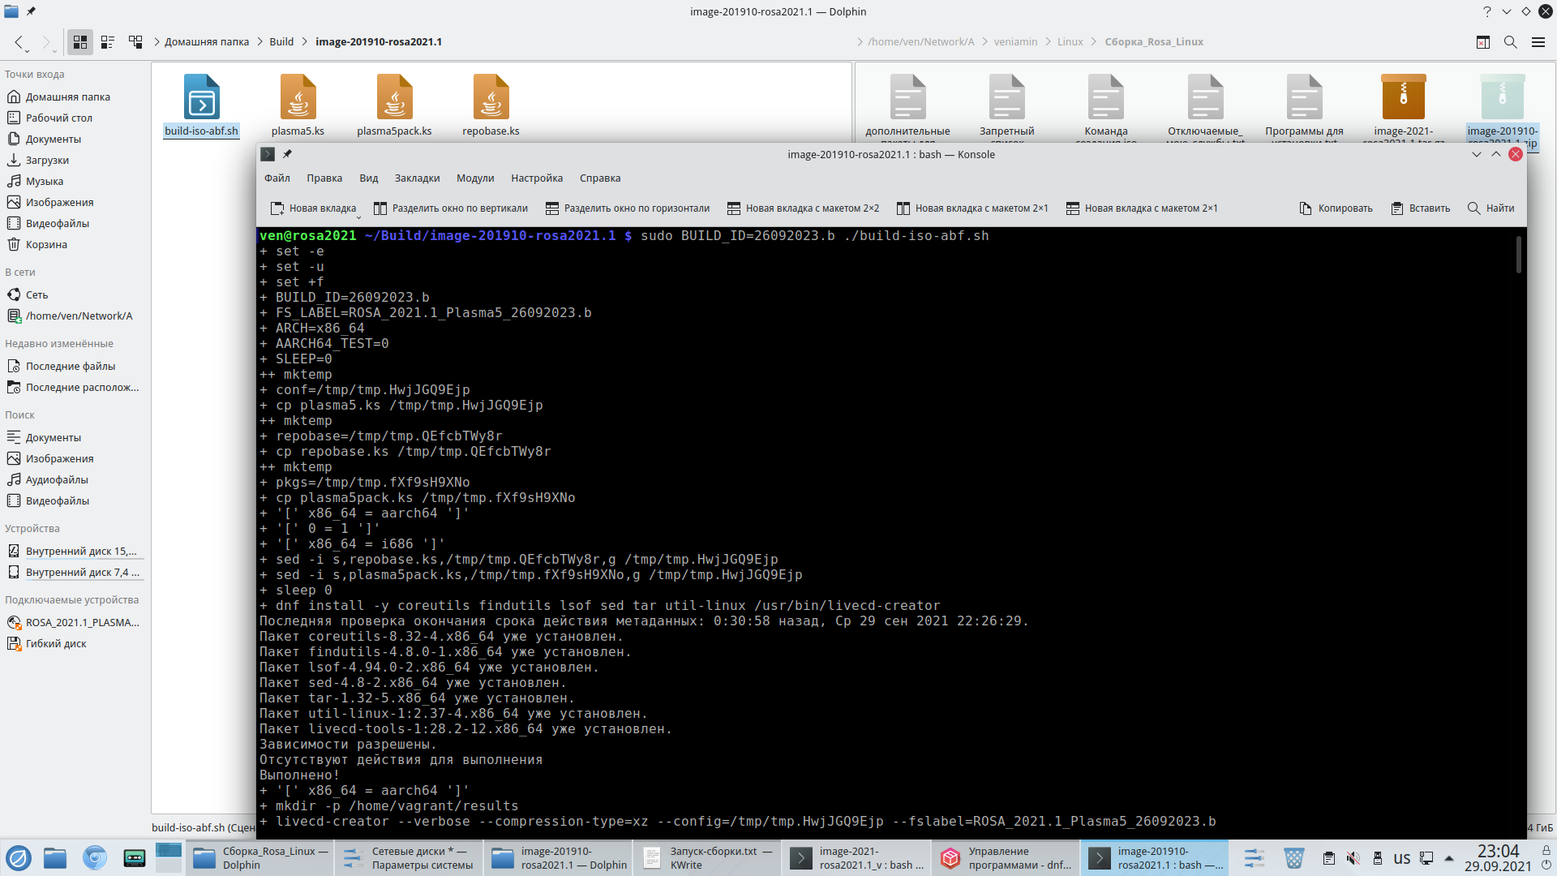Expand the New tab dropdown arrow
The image size is (1557, 876).
point(358,217)
